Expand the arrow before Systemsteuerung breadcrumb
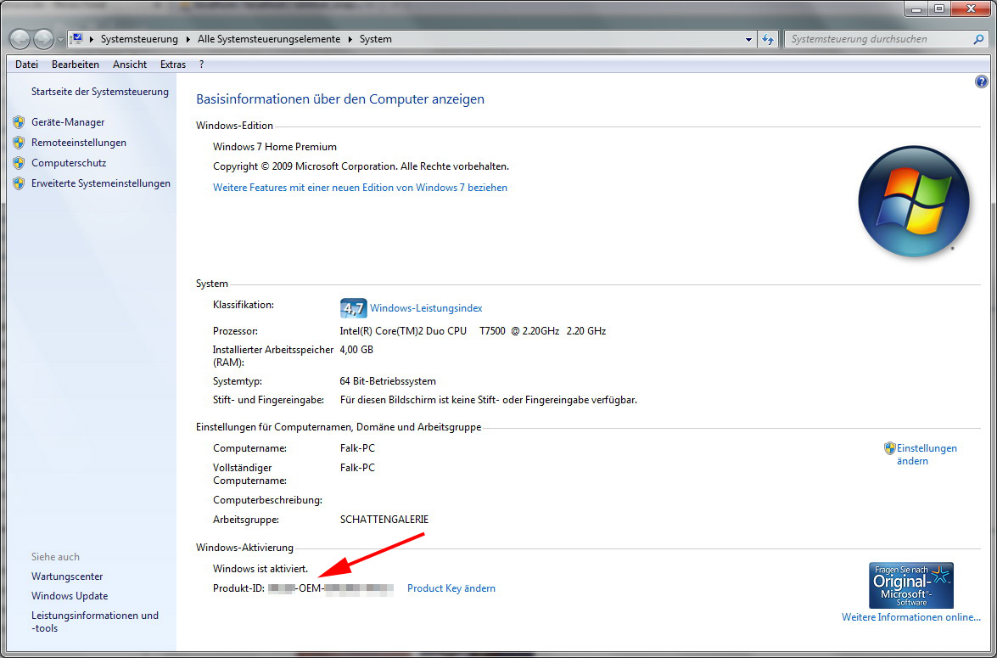Image resolution: width=997 pixels, height=658 pixels. [x=92, y=39]
